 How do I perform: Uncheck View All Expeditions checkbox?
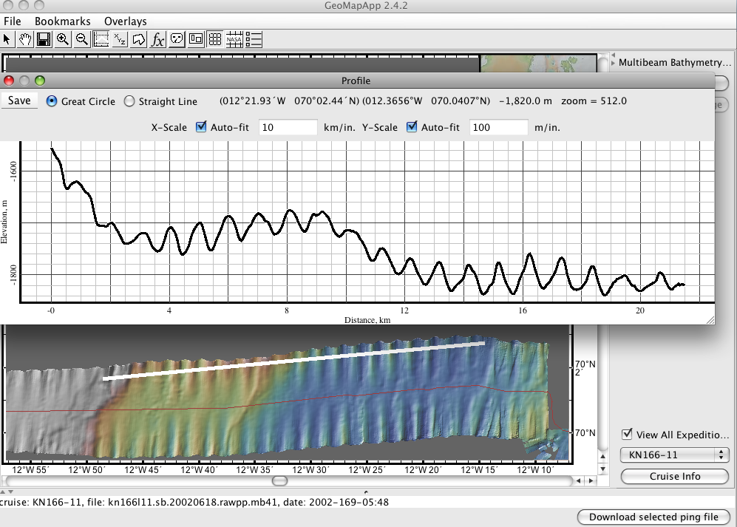(628, 435)
